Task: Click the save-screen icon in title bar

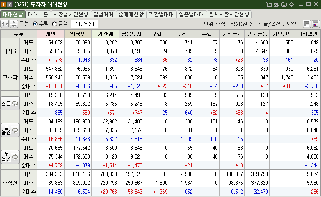Action: (276, 4)
